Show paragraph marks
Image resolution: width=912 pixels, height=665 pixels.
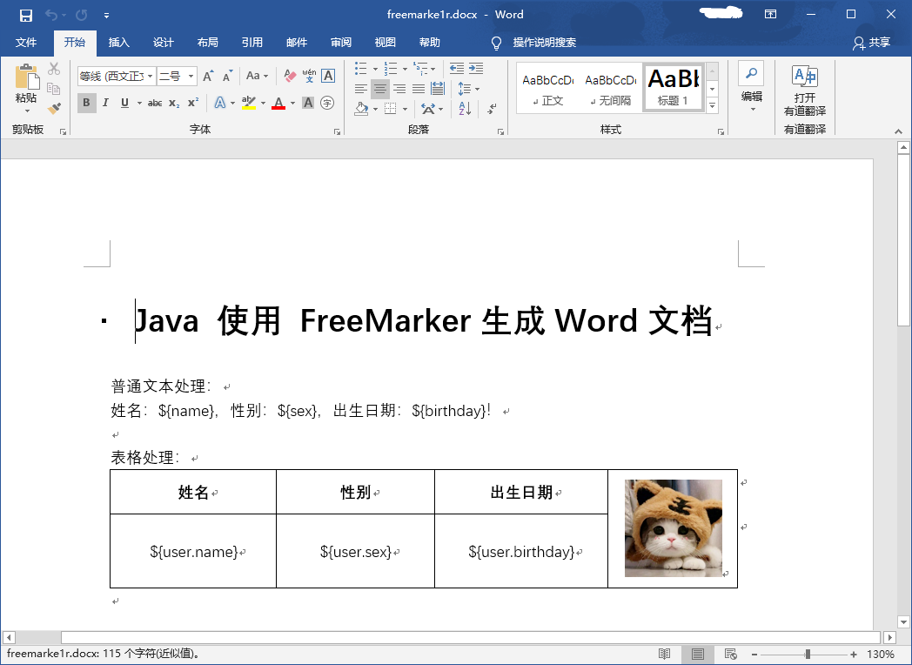[491, 109]
